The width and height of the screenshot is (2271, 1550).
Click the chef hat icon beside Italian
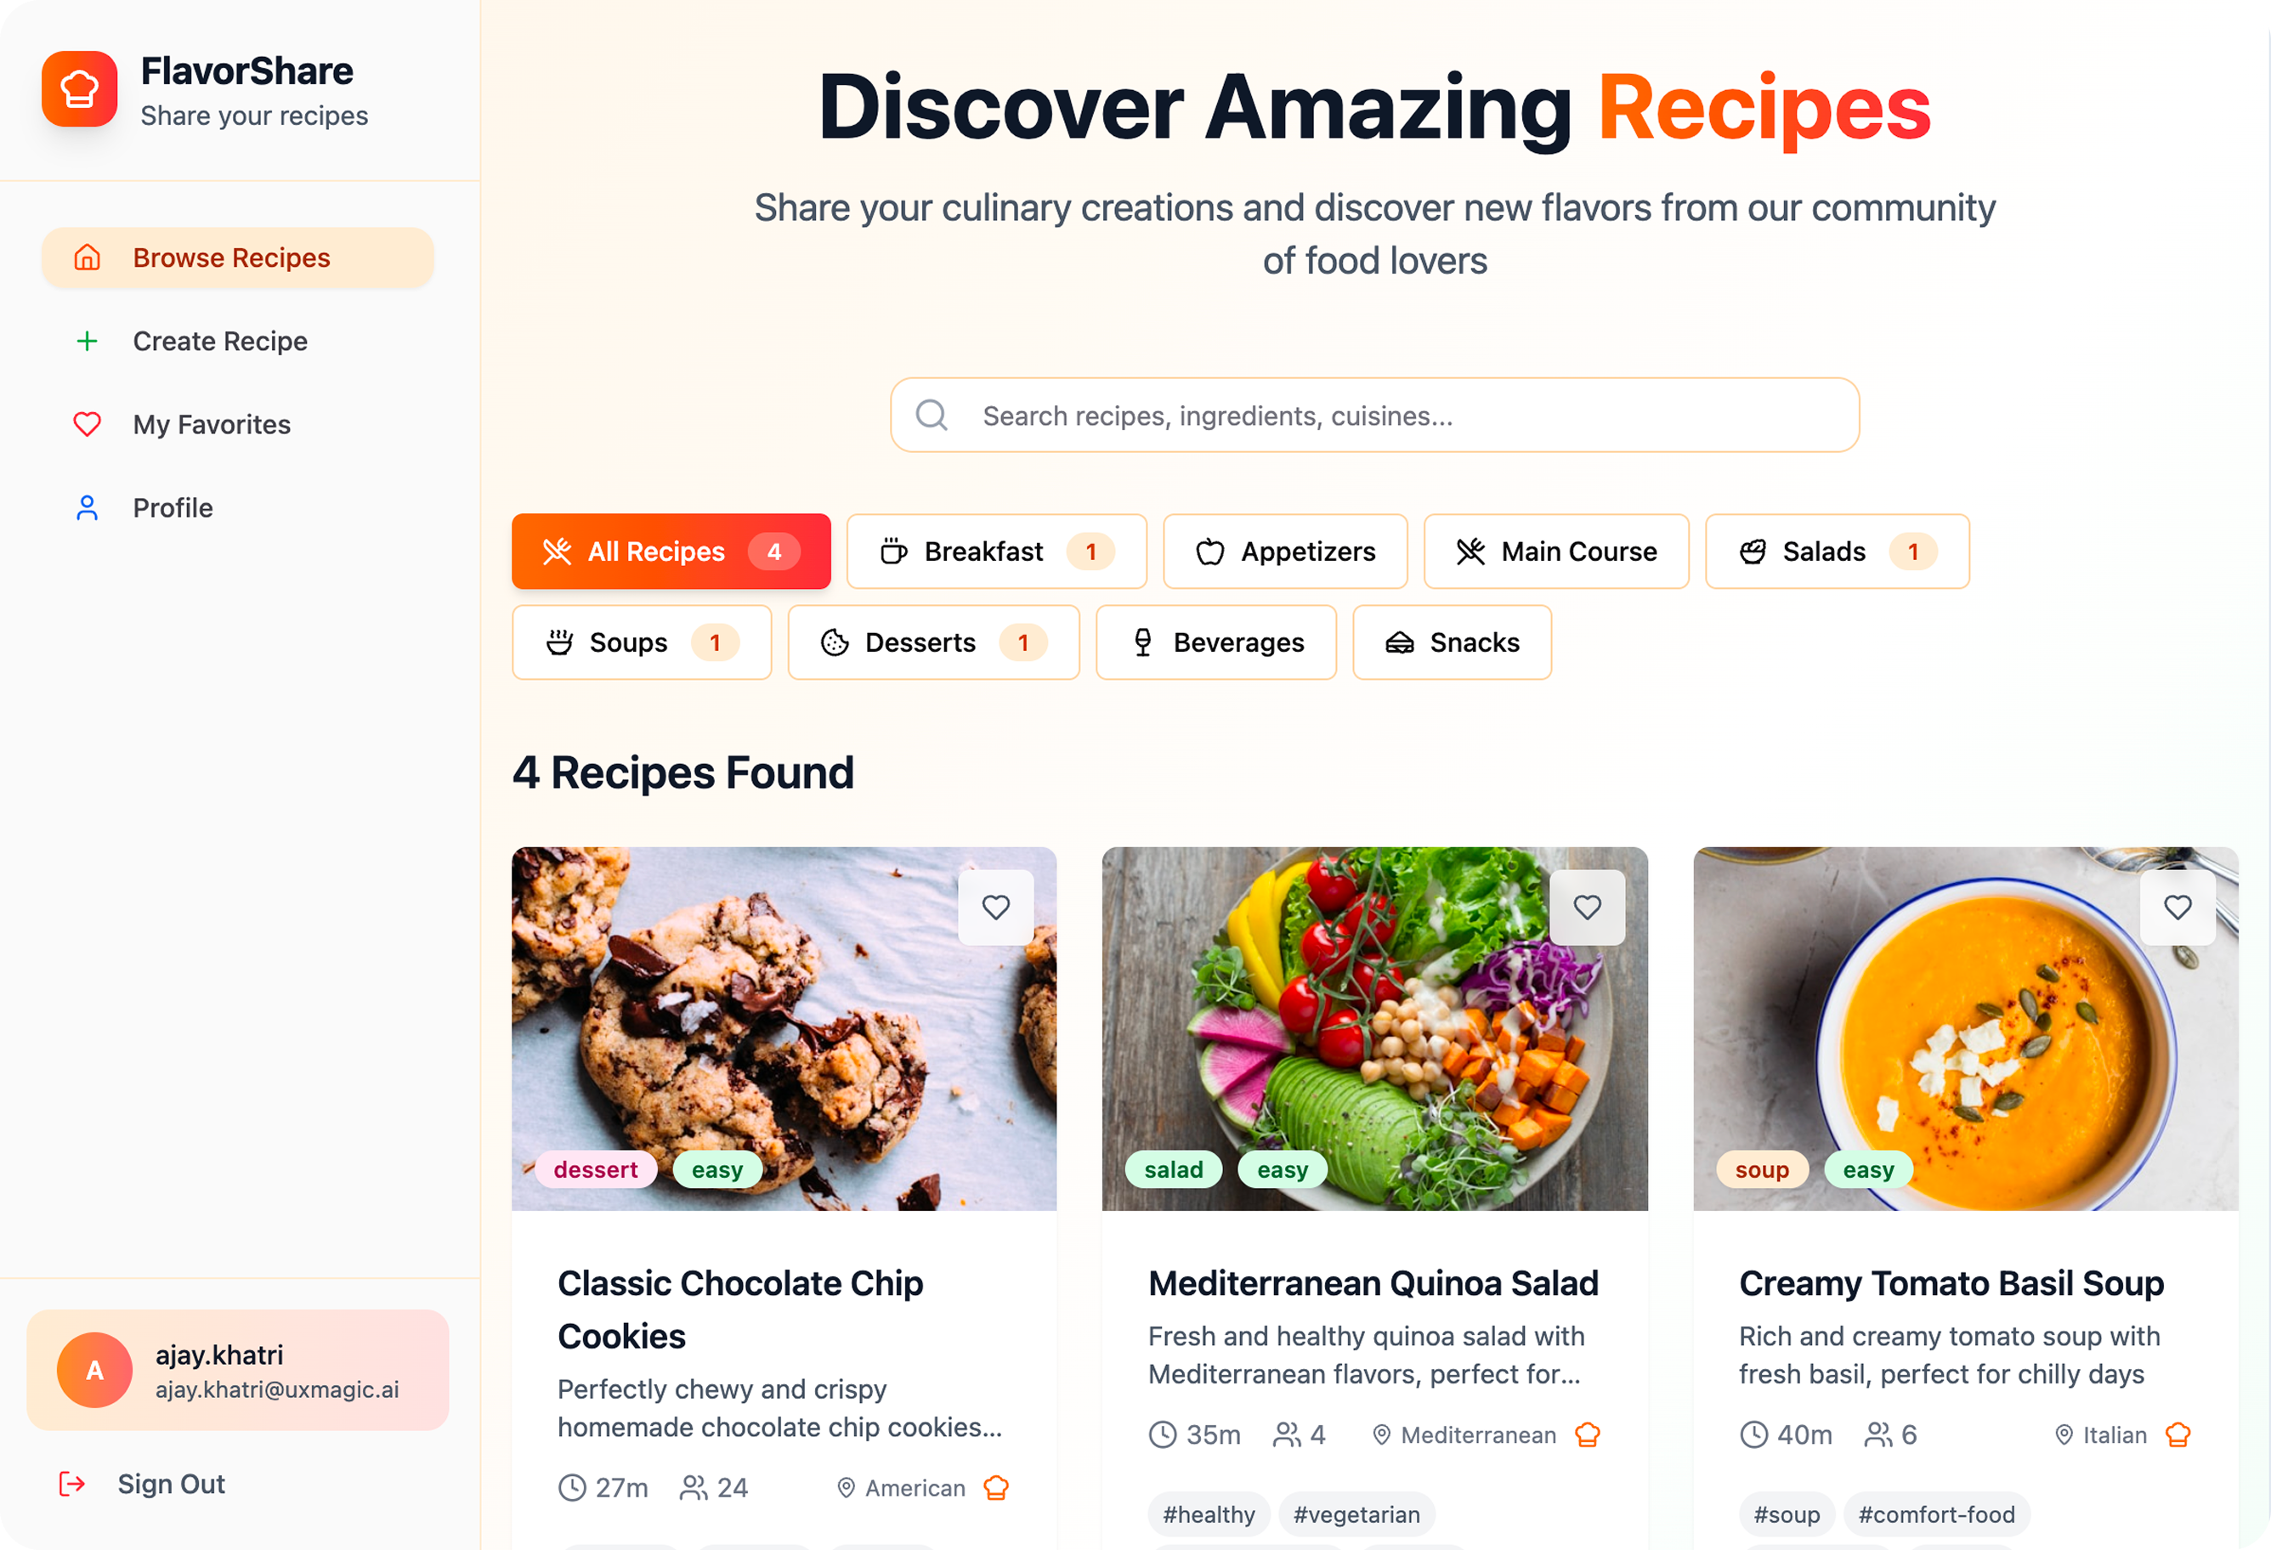point(2178,1434)
